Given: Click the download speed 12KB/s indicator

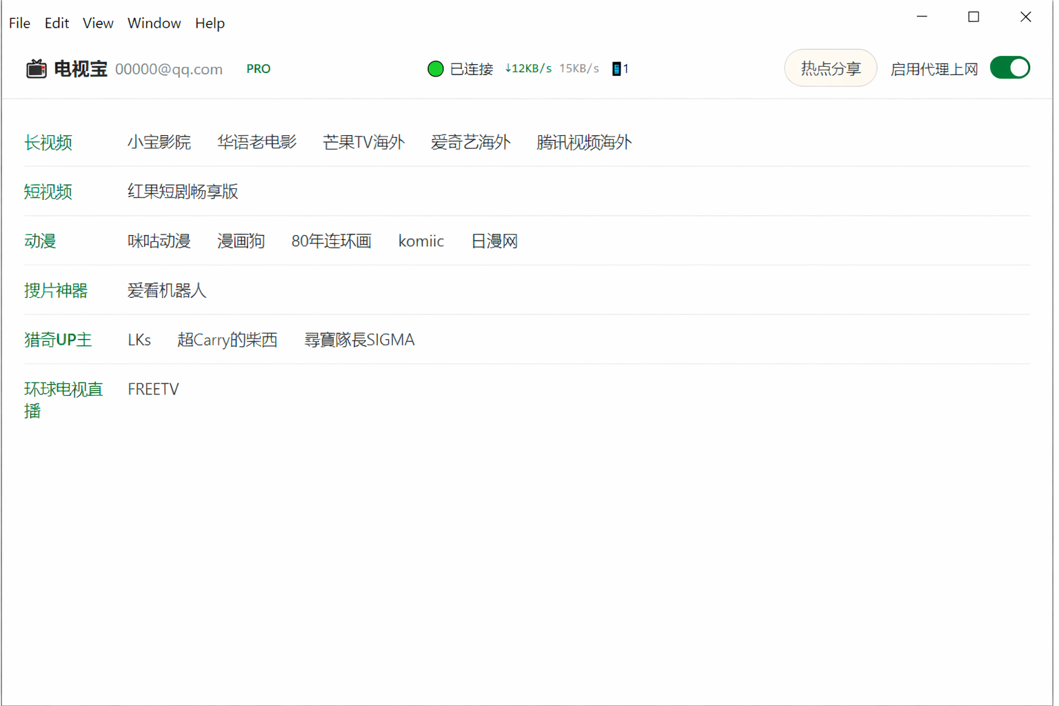Looking at the screenshot, I should pyautogui.click(x=528, y=69).
